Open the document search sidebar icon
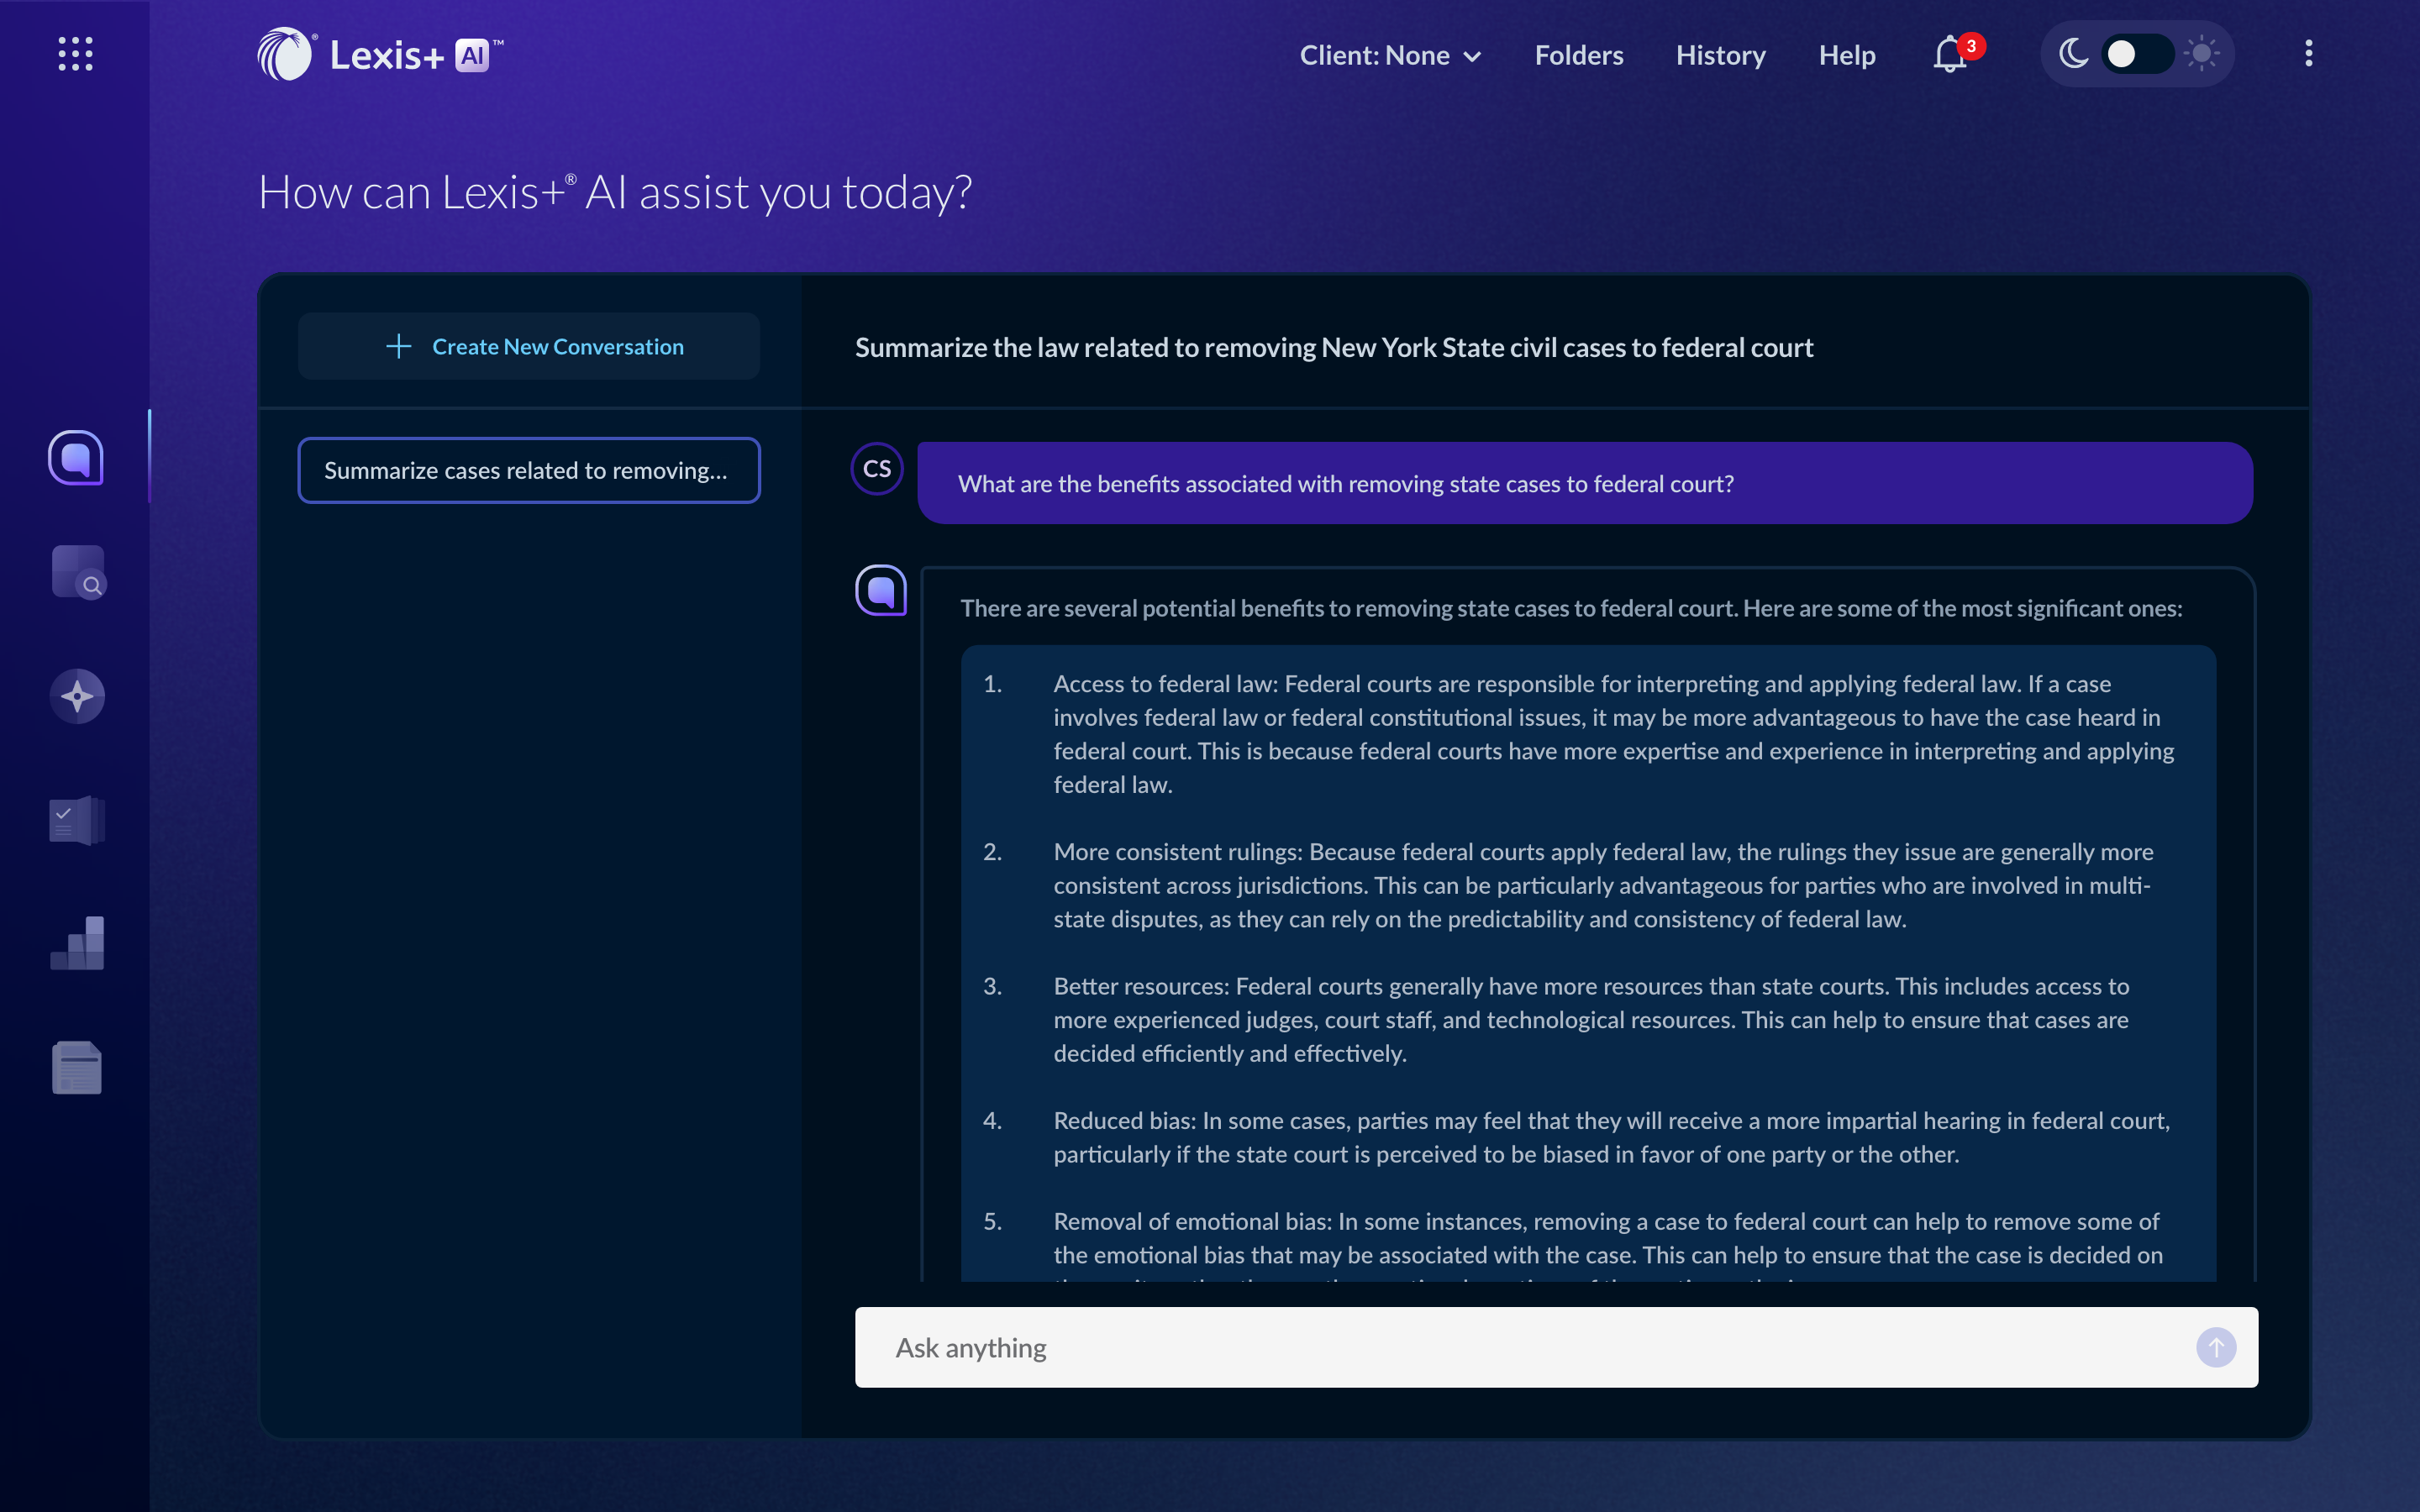 [78, 572]
